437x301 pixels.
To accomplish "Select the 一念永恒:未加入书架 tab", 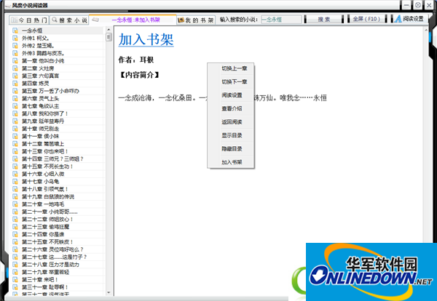I will pos(133,20).
